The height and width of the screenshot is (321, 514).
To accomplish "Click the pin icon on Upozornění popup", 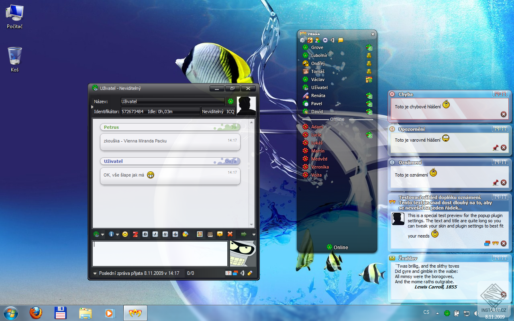I will pos(496,148).
